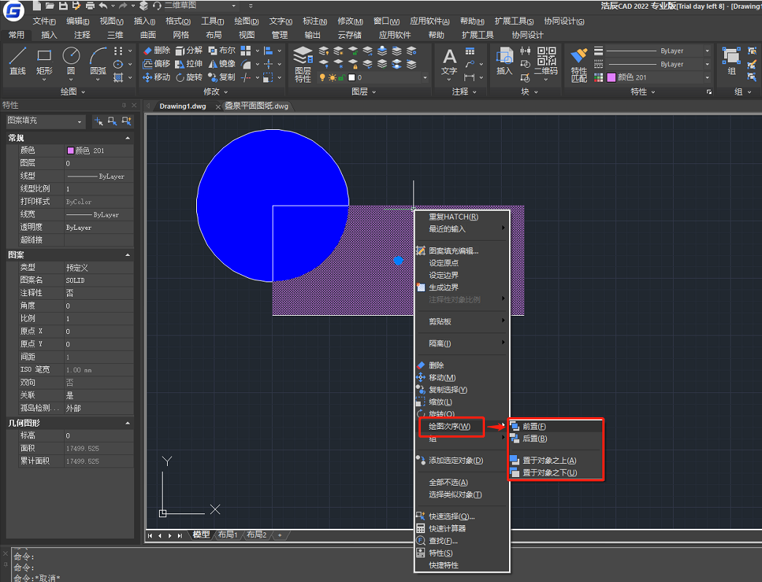The width and height of the screenshot is (762, 582).
Task: Select the Line (直线) drawing tool
Action: coord(18,61)
